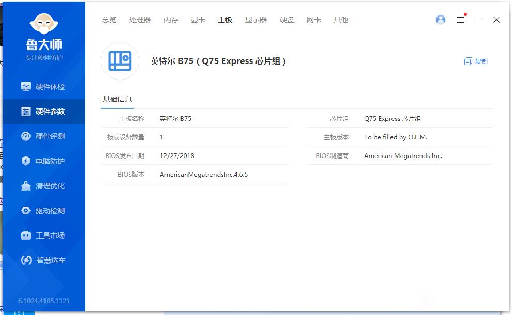
Task: Click the 复制 copy button
Action: click(476, 61)
